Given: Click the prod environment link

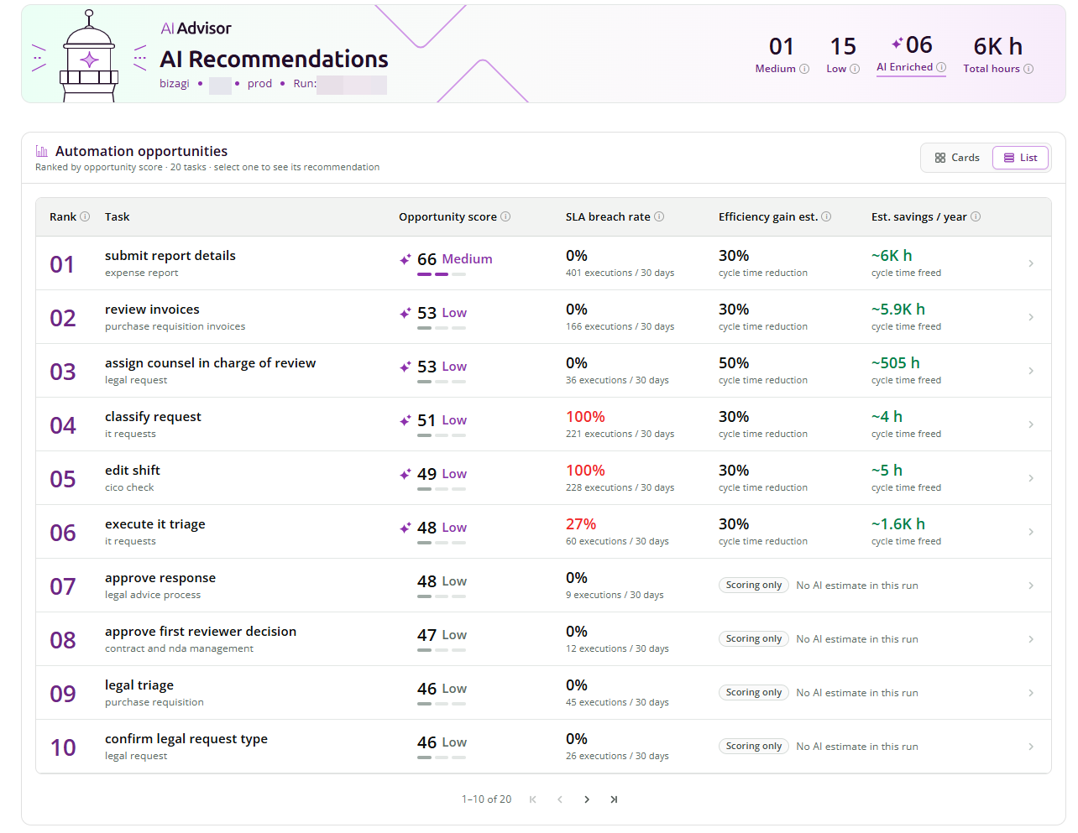Looking at the screenshot, I should click(259, 84).
